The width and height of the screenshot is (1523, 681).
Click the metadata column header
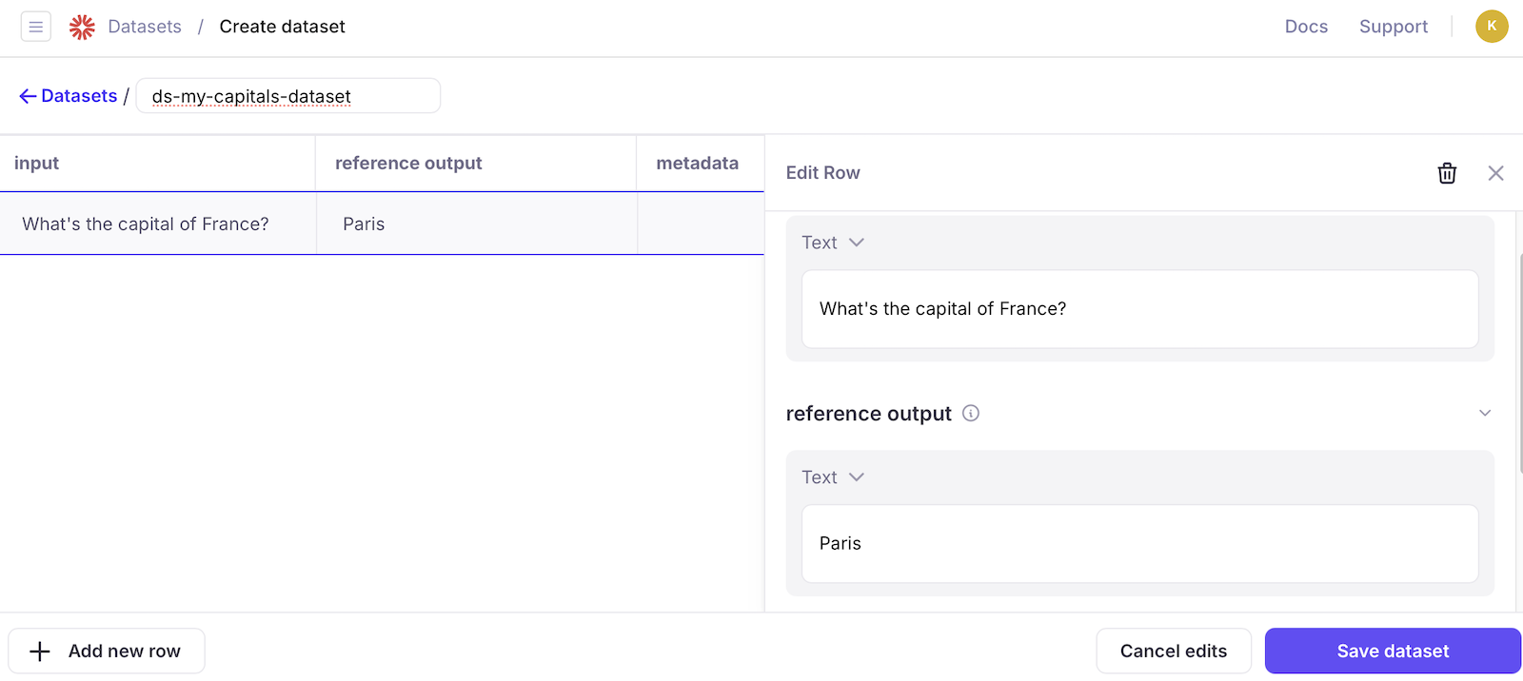click(701, 164)
